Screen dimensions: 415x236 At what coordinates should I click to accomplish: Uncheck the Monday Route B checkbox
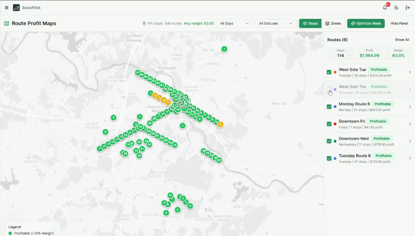pyautogui.click(x=329, y=107)
